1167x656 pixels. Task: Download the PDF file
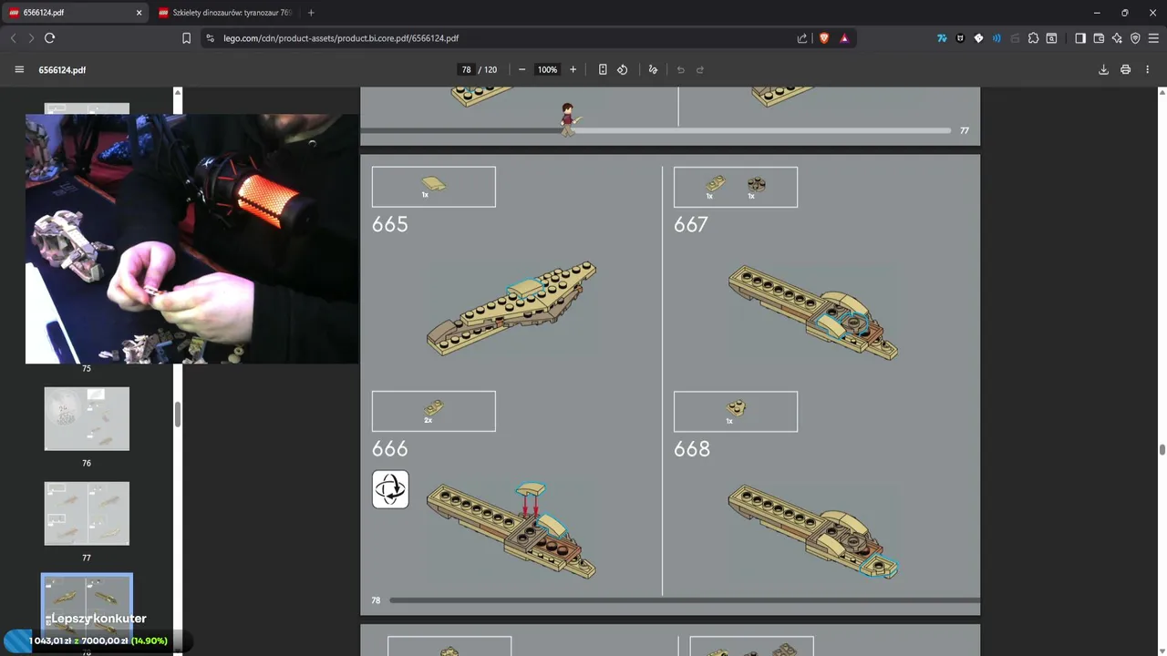pyautogui.click(x=1103, y=69)
